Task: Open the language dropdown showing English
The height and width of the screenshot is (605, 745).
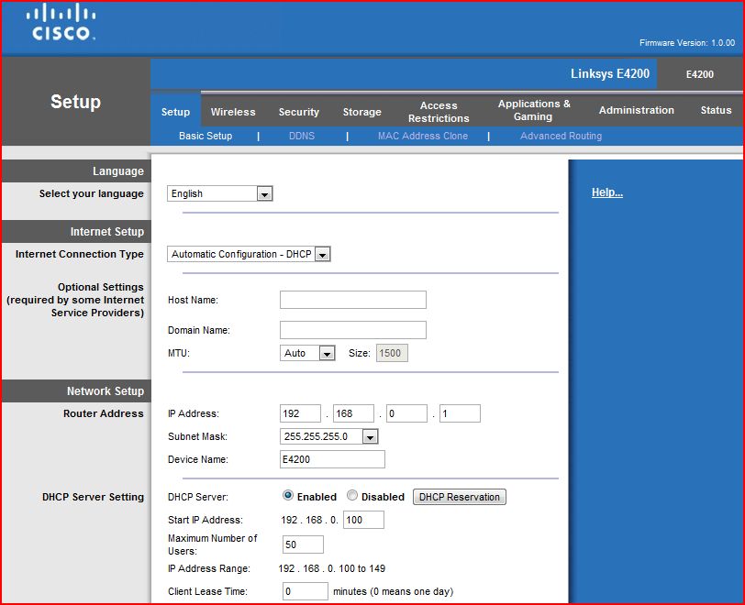Action: [219, 193]
